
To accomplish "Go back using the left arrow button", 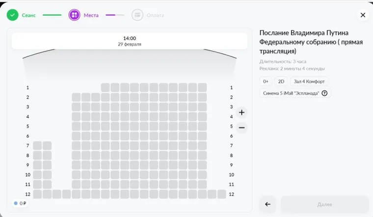I will click(267, 204).
